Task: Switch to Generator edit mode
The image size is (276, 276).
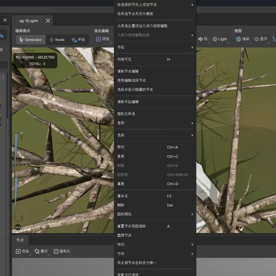Action: 31,39
